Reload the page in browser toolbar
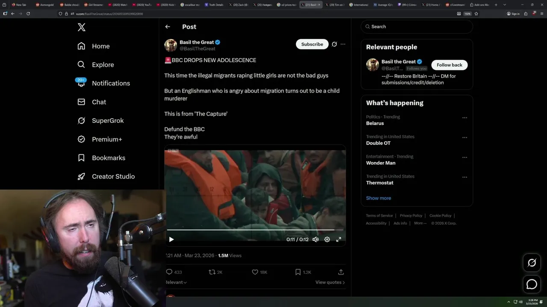 coord(28,14)
